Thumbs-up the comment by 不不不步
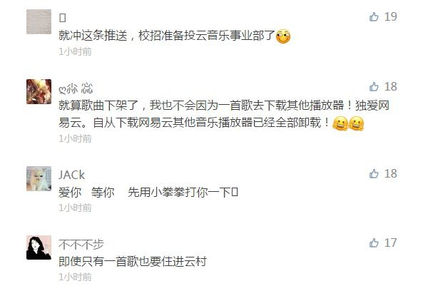This screenshot has height=296, width=423. pyautogui.click(x=374, y=243)
